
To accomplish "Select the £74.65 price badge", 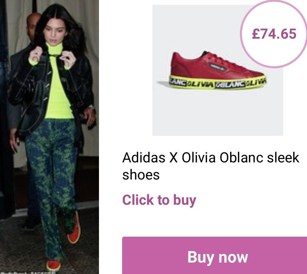I will pyautogui.click(x=274, y=34).
